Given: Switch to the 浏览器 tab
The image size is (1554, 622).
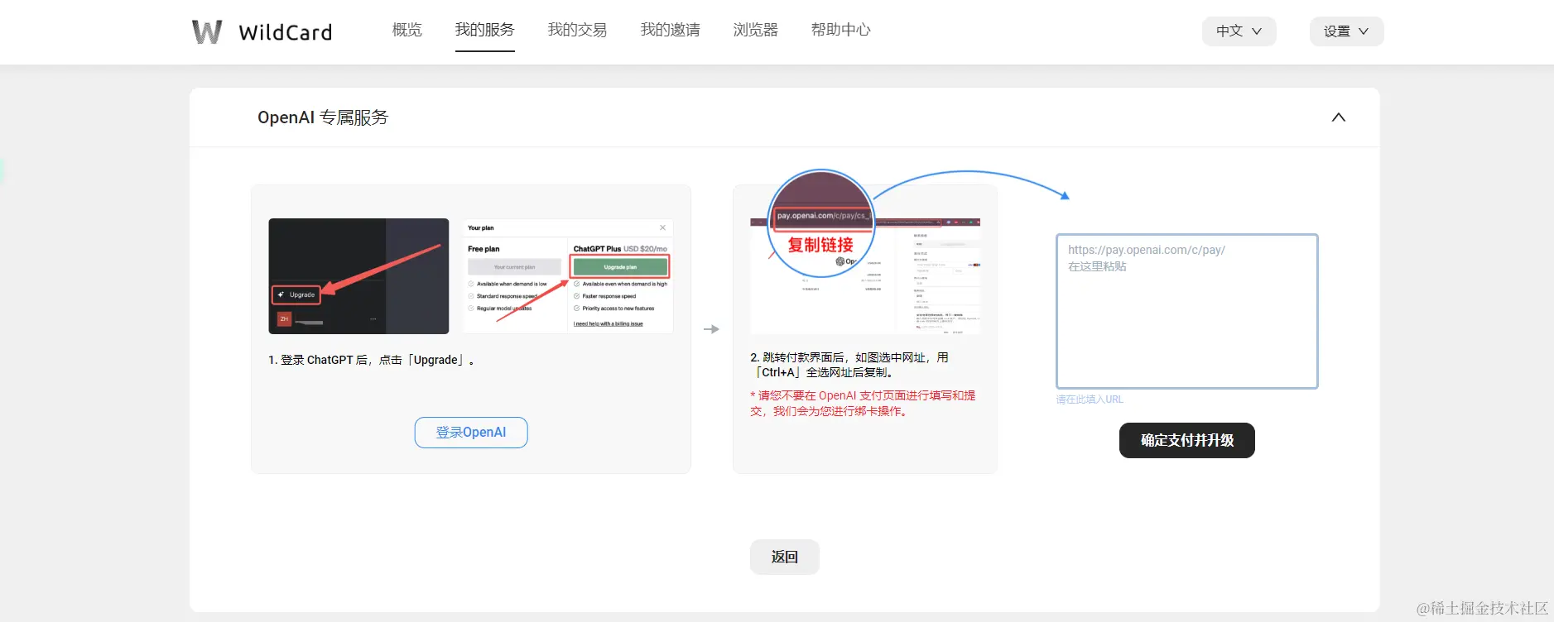Looking at the screenshot, I should coord(755,30).
